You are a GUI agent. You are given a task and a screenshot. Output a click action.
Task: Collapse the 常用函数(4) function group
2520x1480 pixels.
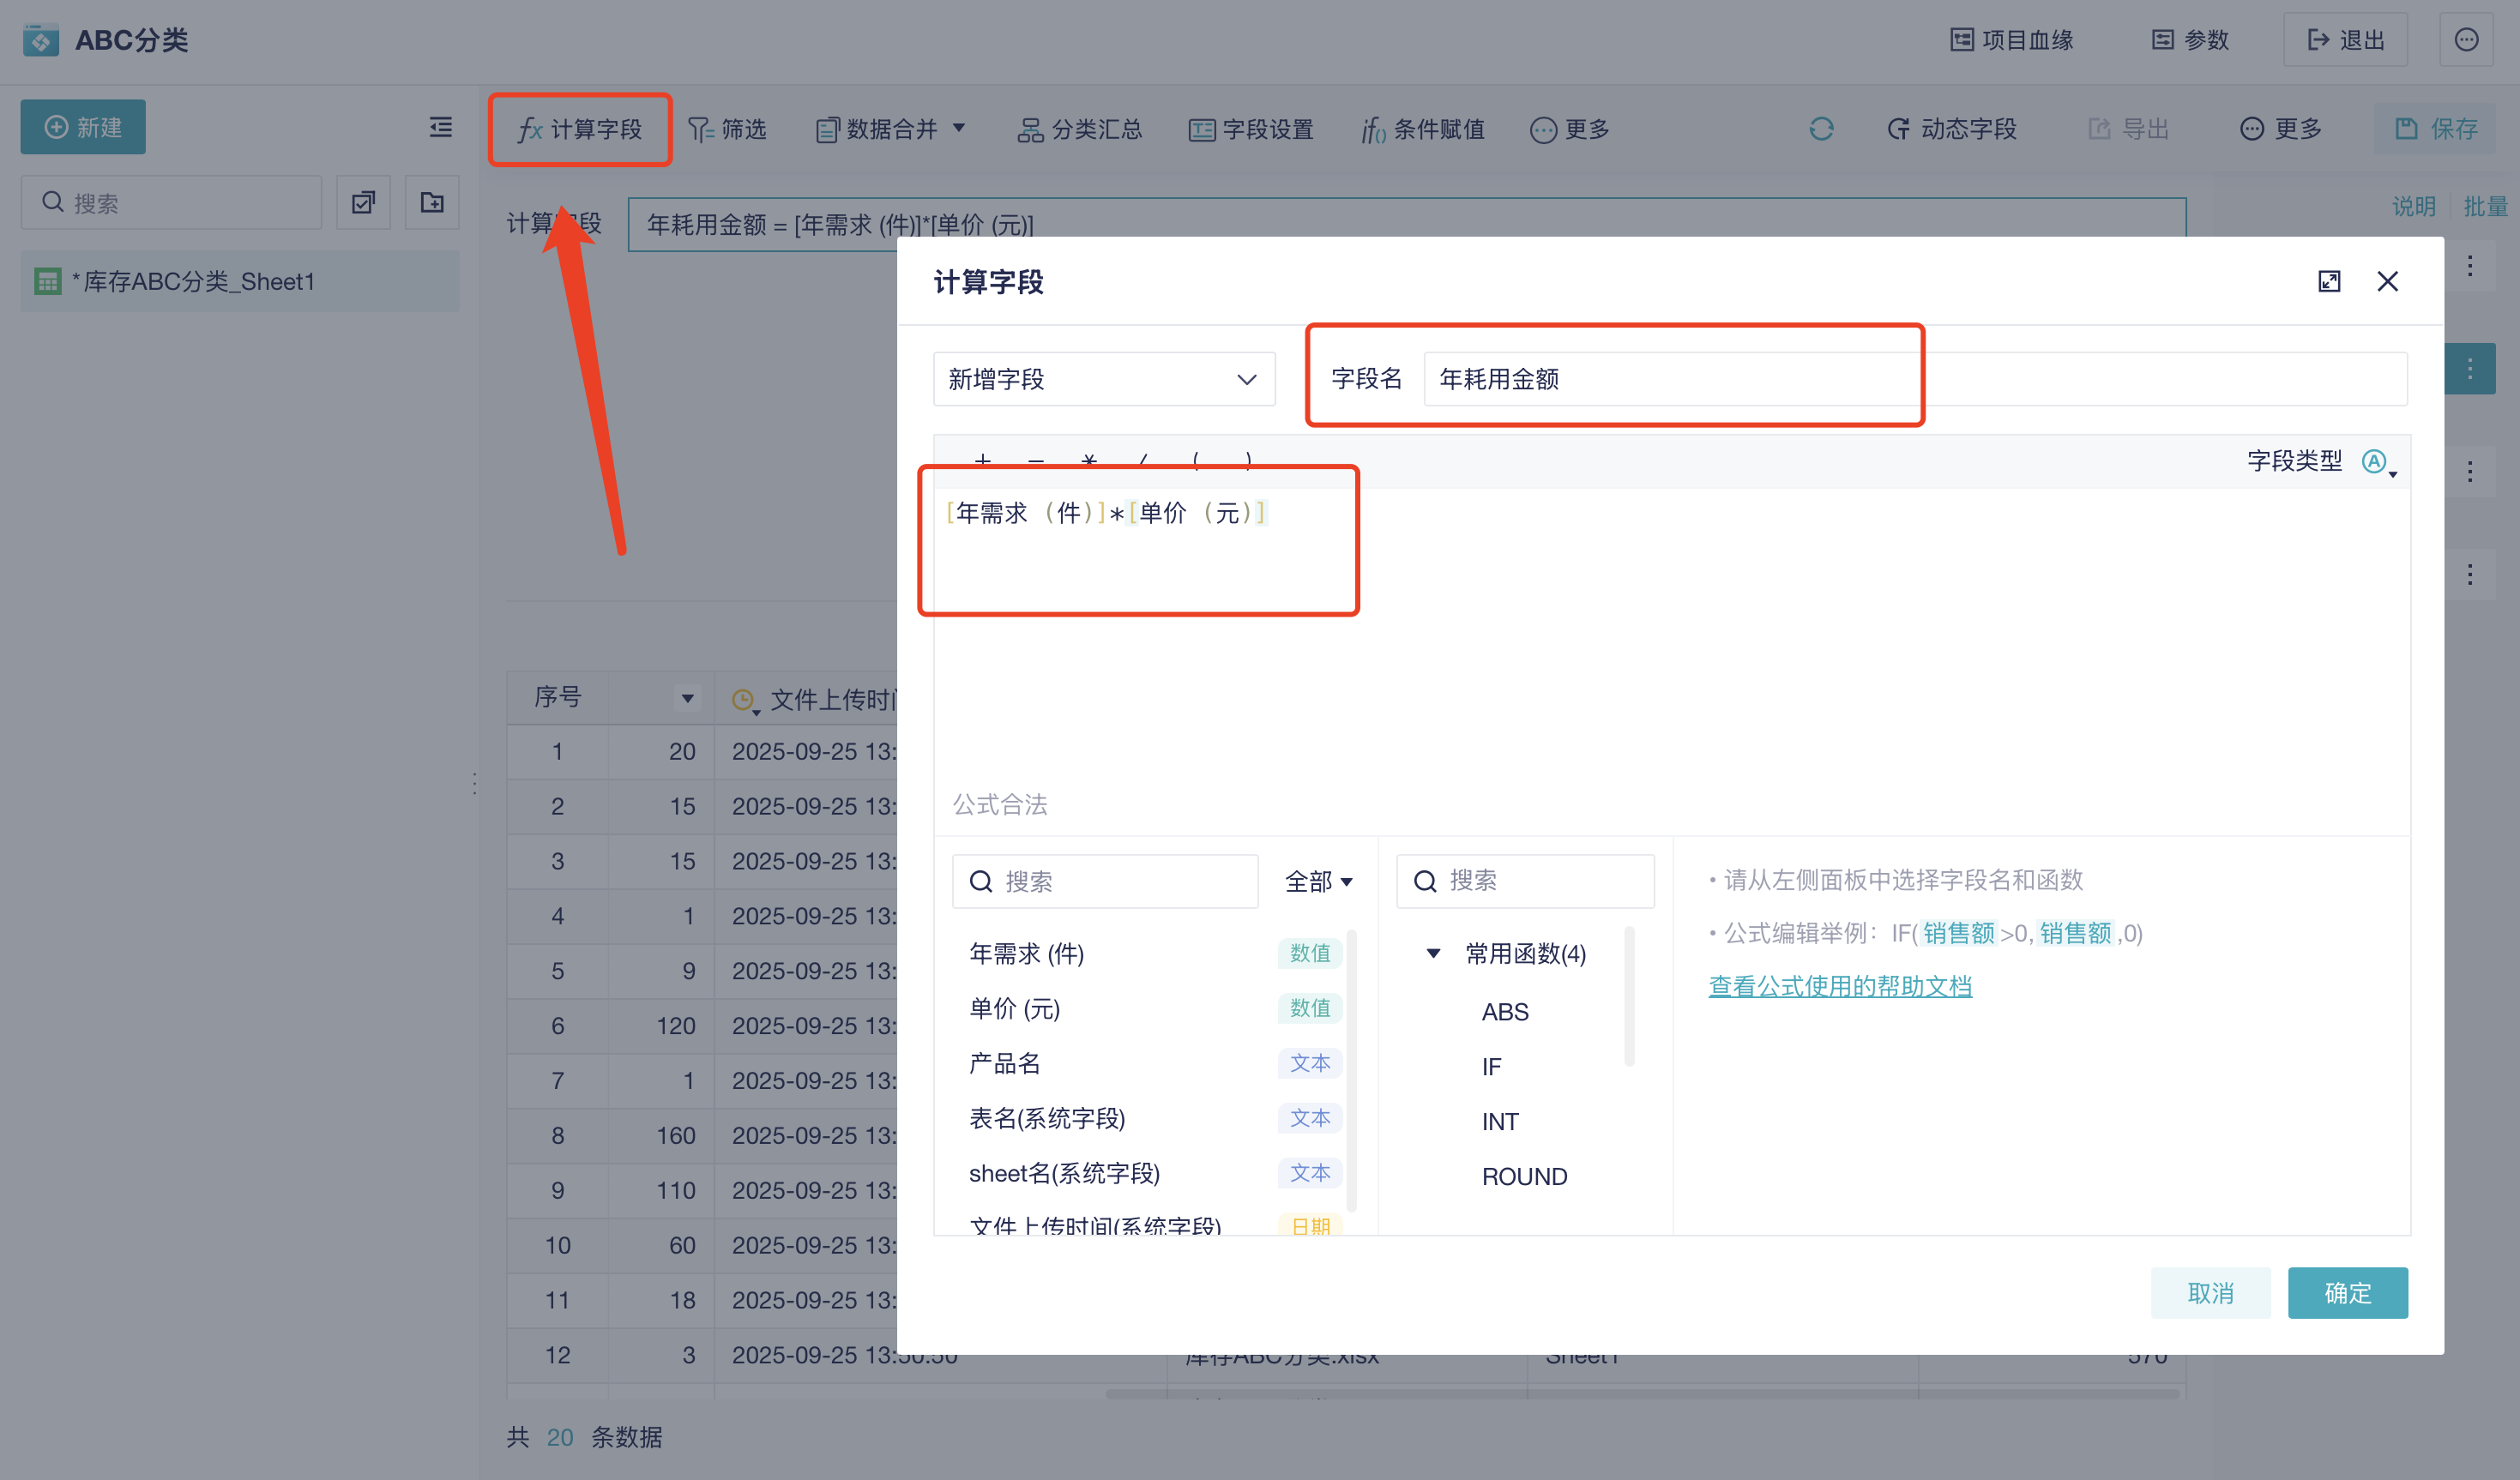[1434, 953]
